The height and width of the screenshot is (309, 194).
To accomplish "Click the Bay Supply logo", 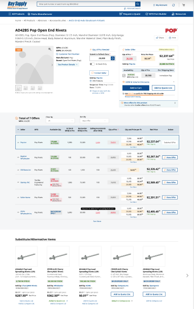I will [x=17, y=5].
